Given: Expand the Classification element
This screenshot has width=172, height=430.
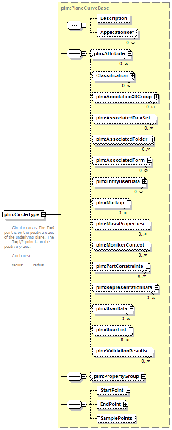Looking at the screenshot, I should click(x=132, y=75).
